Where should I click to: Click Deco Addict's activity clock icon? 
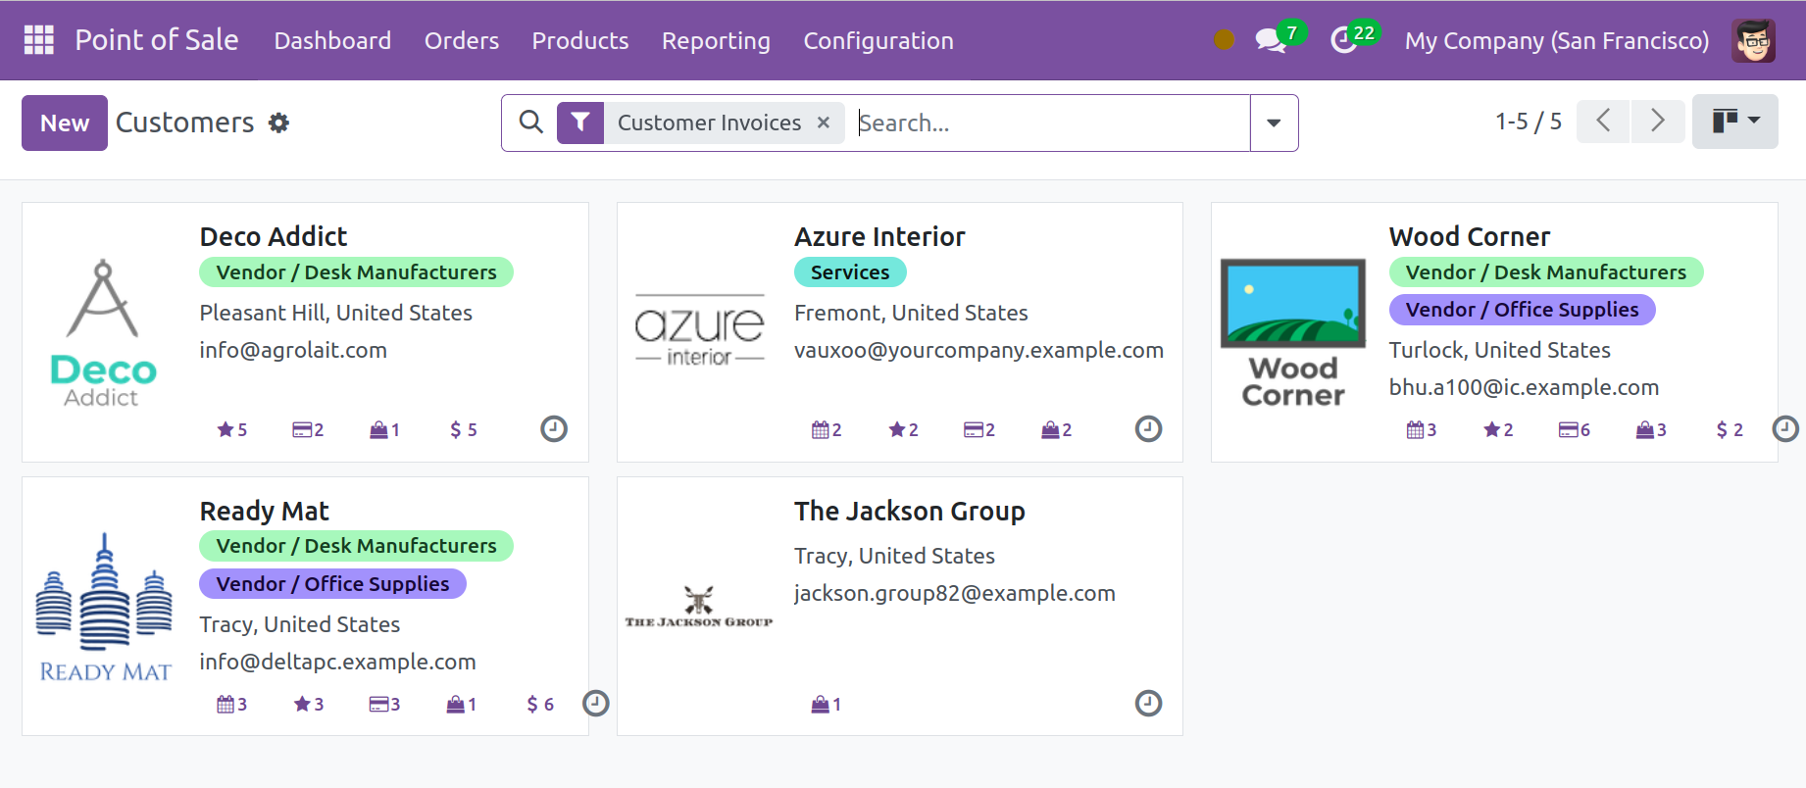point(554,429)
